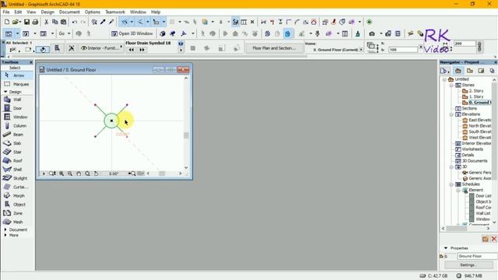Open the Help menu
This screenshot has height=280, width=498.
tap(156, 12)
